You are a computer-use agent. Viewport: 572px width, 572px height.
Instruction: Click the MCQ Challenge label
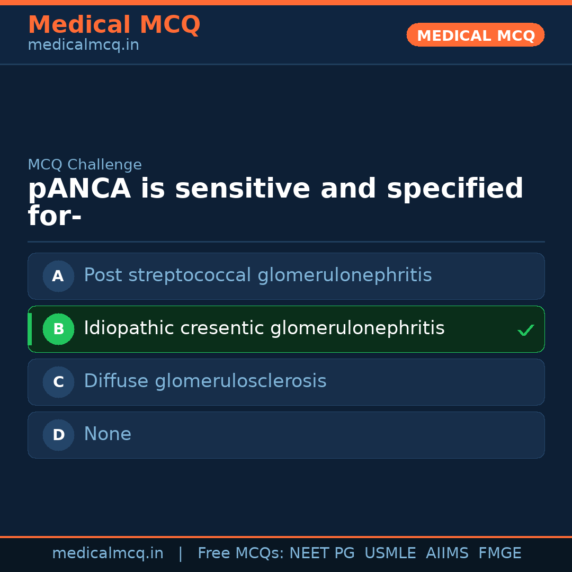click(x=85, y=165)
